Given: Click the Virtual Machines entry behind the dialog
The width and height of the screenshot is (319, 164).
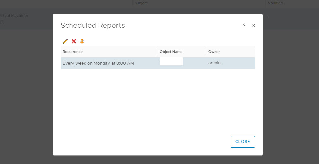Looking at the screenshot, I should pyautogui.click(x=14, y=16).
